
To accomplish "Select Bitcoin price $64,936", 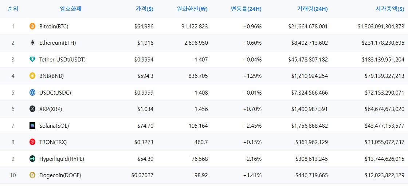I will [x=144, y=27].
